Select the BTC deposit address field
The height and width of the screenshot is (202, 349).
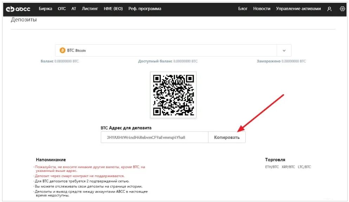pyautogui.click(x=155, y=137)
